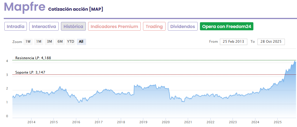Click the Resistencia LP 4,188 label
The height and width of the screenshot is (127, 297).
(x=33, y=58)
